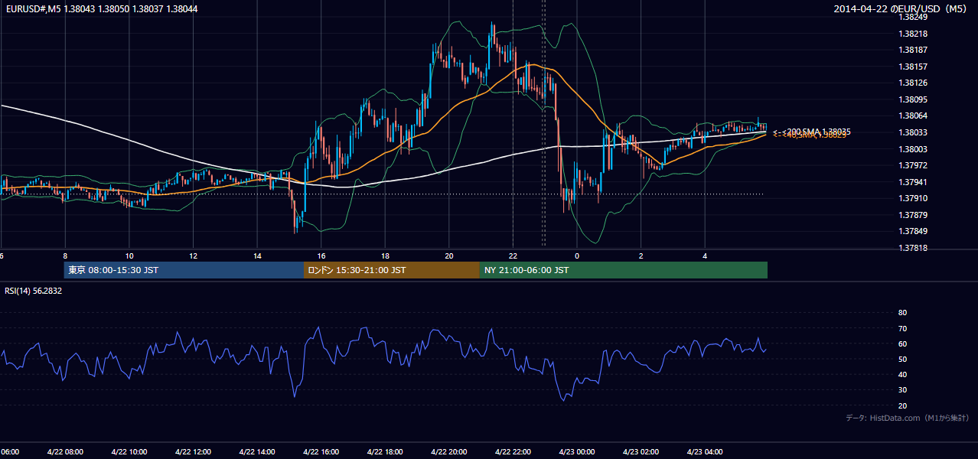
Task: Click the RSI level 50 label
Action: [x=902, y=359]
